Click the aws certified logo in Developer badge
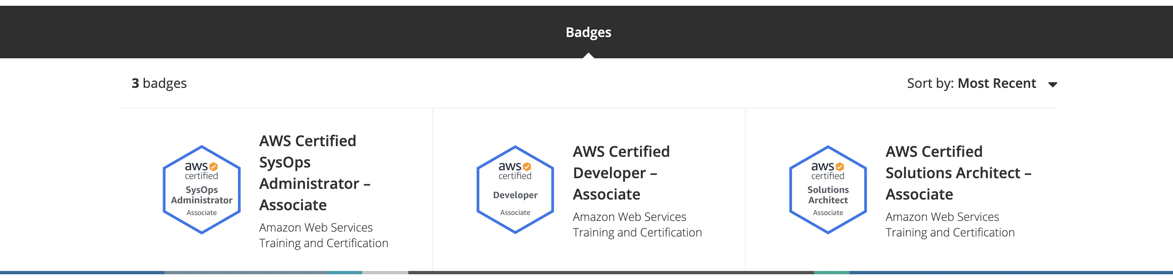The width and height of the screenshot is (1173, 280). [515, 171]
